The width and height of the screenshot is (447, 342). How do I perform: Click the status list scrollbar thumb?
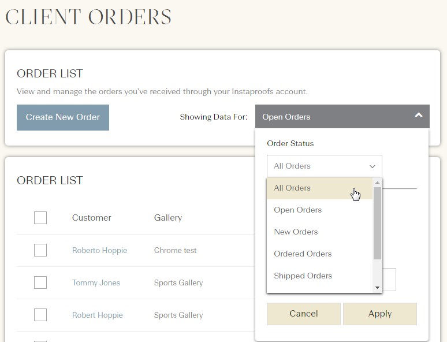[x=377, y=224]
